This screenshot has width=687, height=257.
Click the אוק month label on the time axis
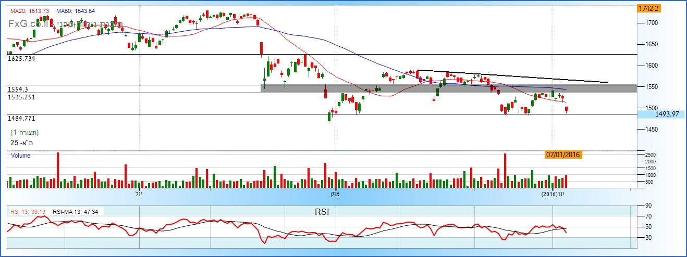pyautogui.click(x=335, y=194)
